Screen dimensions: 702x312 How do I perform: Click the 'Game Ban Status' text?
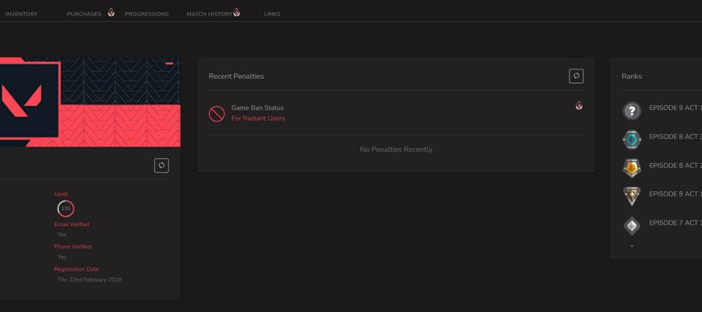(x=257, y=108)
